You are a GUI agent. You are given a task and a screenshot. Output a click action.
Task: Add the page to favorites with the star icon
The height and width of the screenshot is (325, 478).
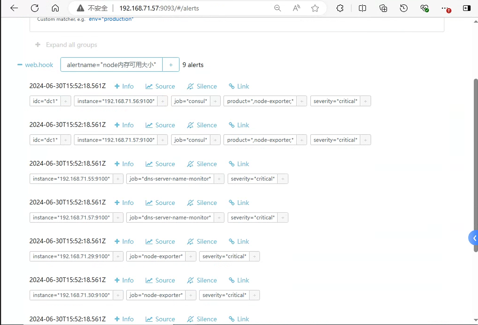click(315, 8)
